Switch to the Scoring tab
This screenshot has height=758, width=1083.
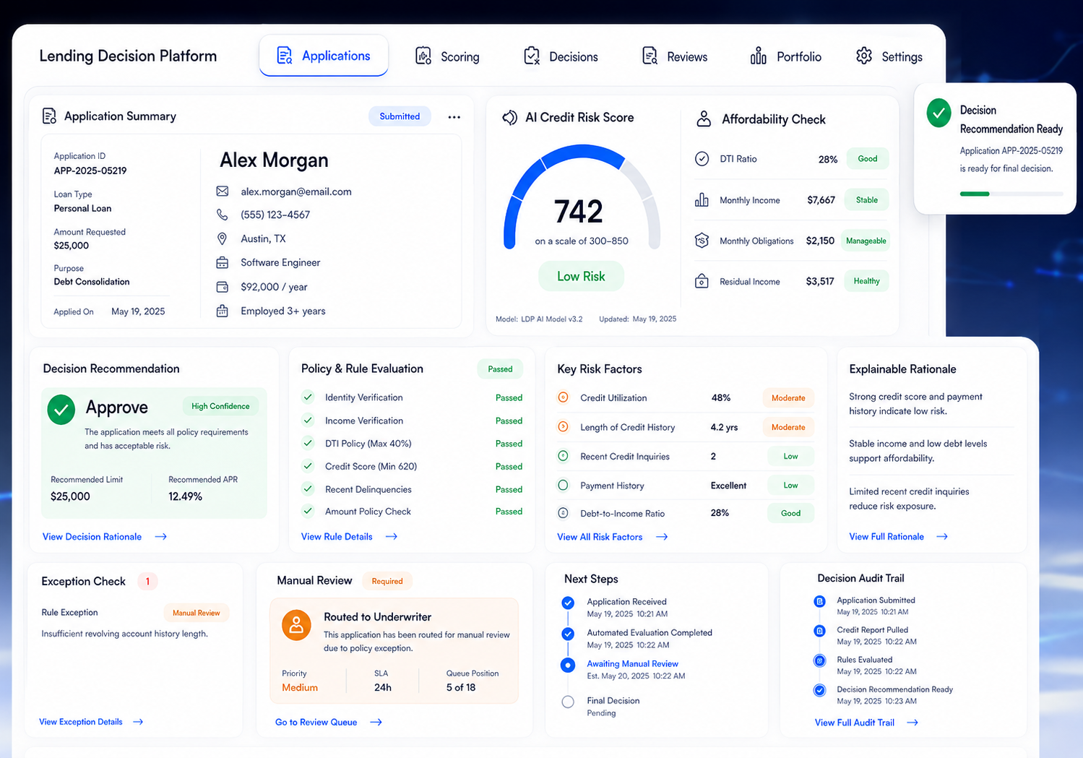coord(447,56)
